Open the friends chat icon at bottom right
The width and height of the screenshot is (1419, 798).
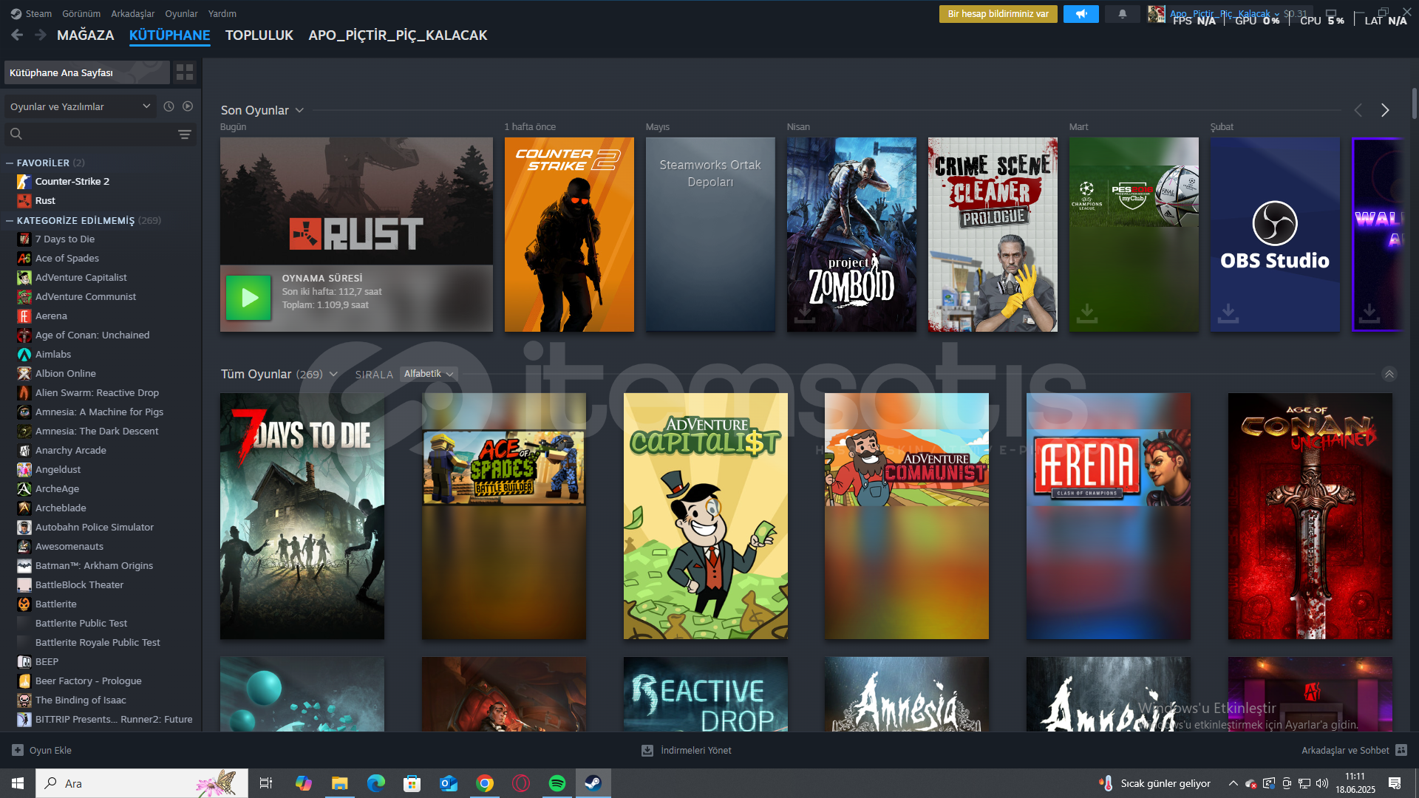pos(1401,750)
